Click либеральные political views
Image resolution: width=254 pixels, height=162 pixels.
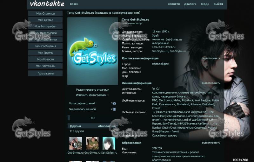[x=161, y=43]
